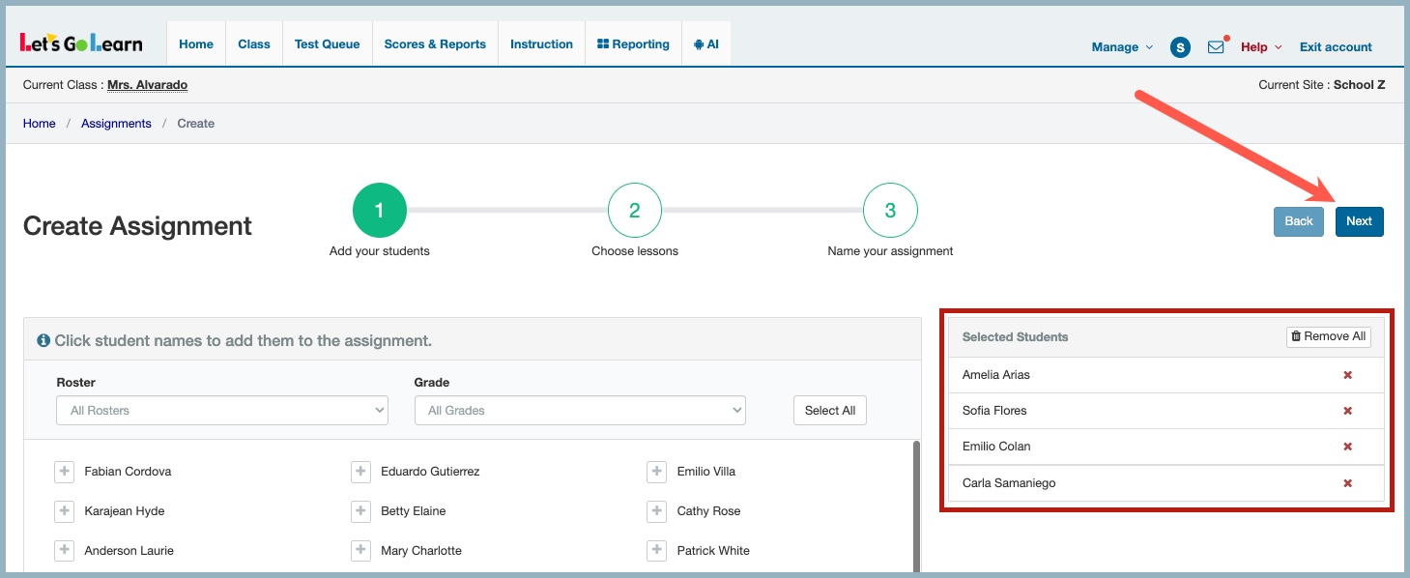This screenshot has height=578, width=1410.
Task: Click the round S user avatar
Action: (1180, 46)
